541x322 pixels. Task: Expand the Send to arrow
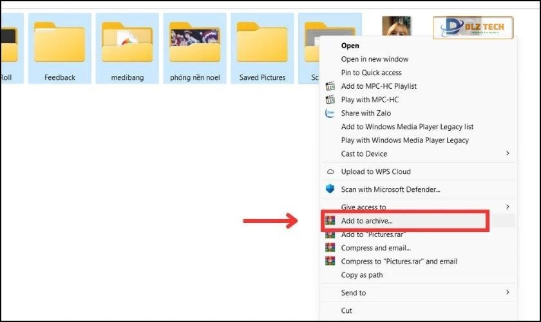508,292
